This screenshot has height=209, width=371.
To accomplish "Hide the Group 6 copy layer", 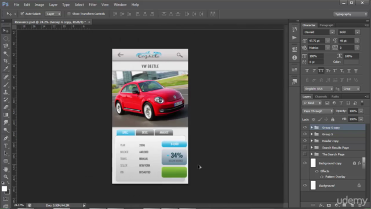I will pyautogui.click(x=305, y=128).
